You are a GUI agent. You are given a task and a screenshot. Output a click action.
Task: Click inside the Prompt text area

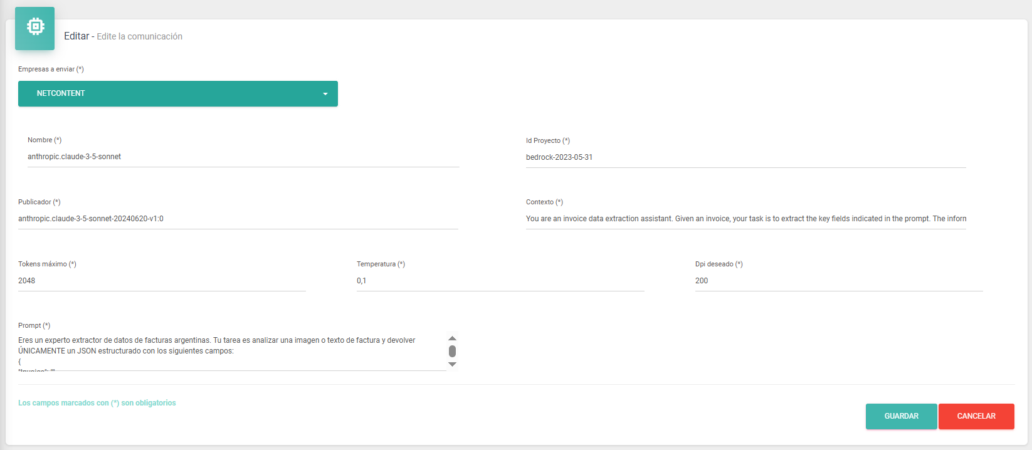click(x=232, y=352)
